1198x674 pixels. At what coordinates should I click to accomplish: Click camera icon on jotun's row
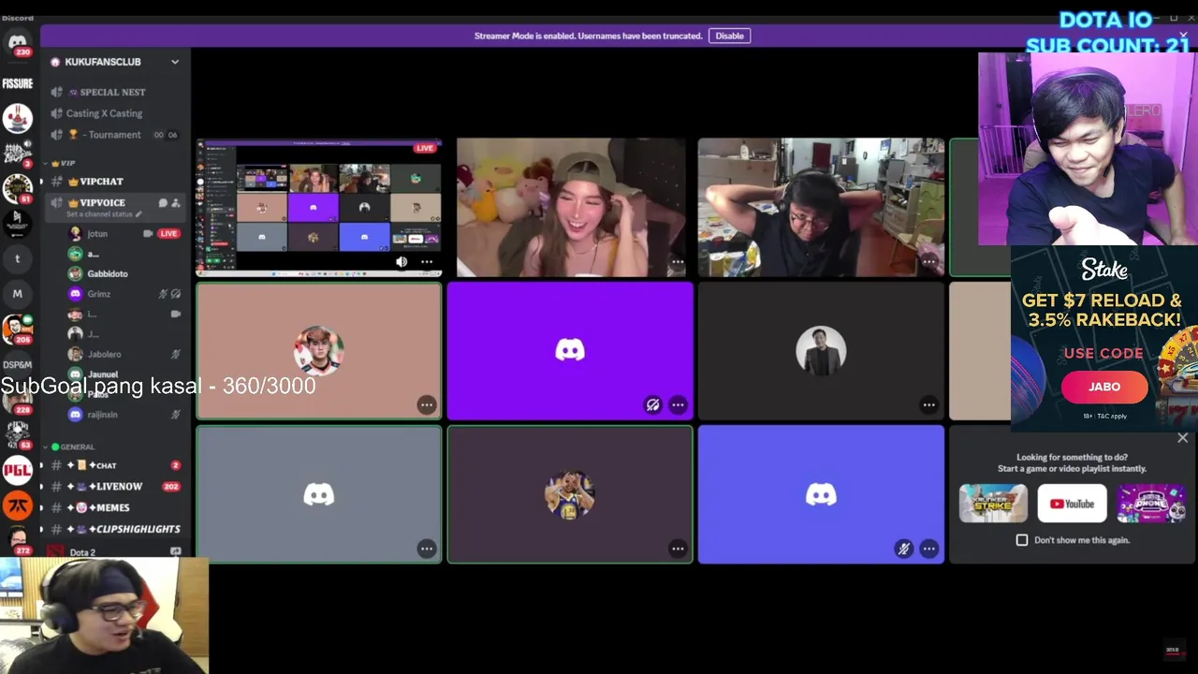click(148, 233)
